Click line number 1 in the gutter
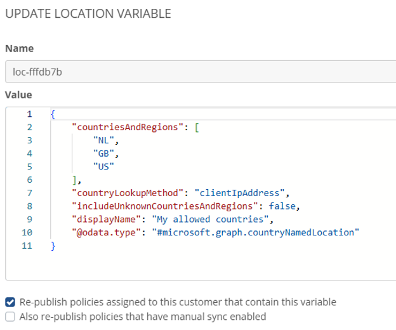 coord(29,114)
